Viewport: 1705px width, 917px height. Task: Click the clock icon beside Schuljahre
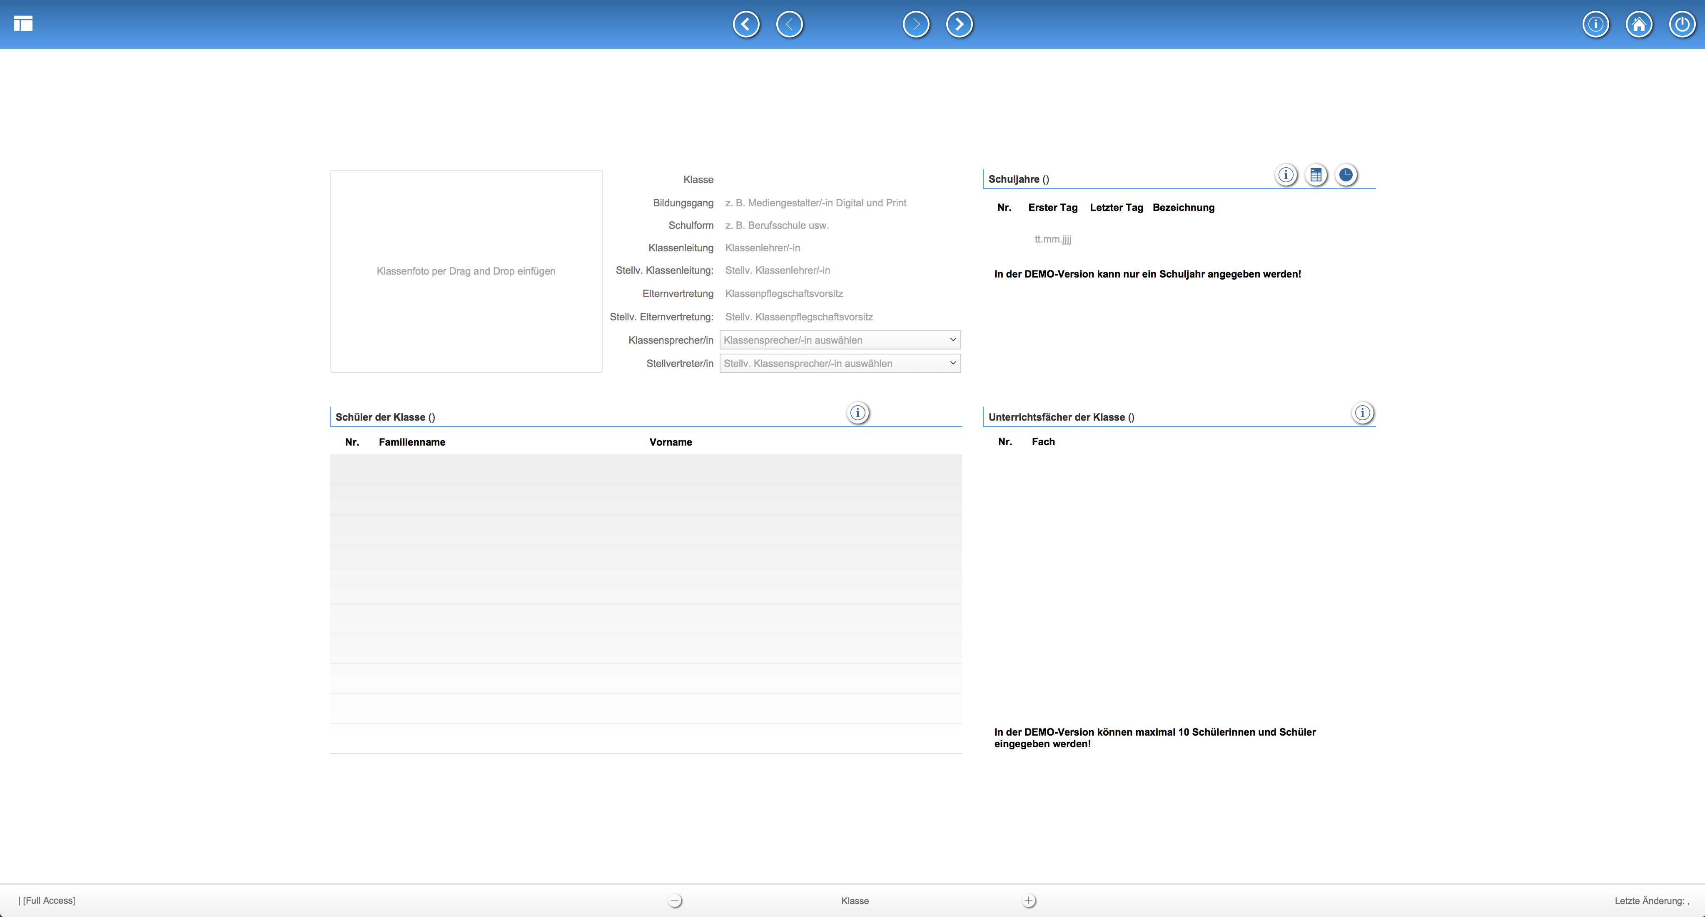click(1346, 175)
